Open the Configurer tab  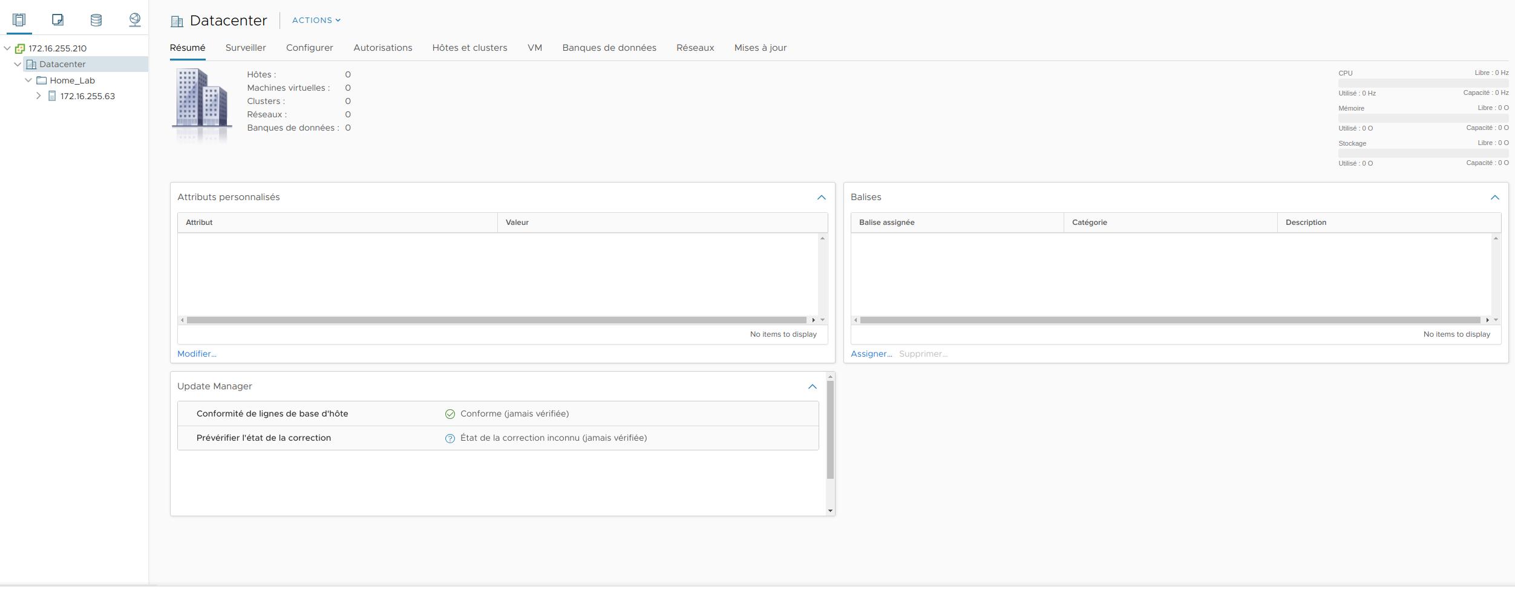point(310,48)
